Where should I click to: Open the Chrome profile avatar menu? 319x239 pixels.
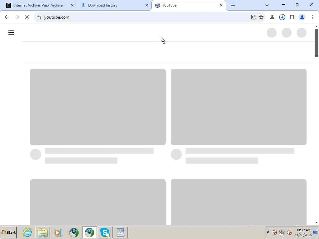(302, 17)
